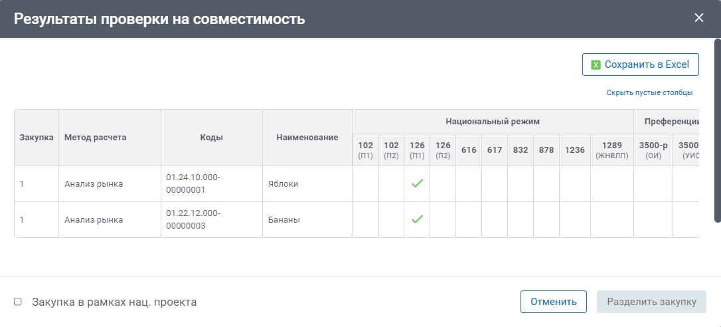Click green checkmark in Бананы row

(417, 219)
